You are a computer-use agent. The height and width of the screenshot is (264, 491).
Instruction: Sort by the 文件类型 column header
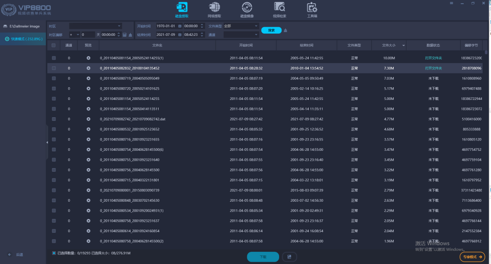point(354,45)
